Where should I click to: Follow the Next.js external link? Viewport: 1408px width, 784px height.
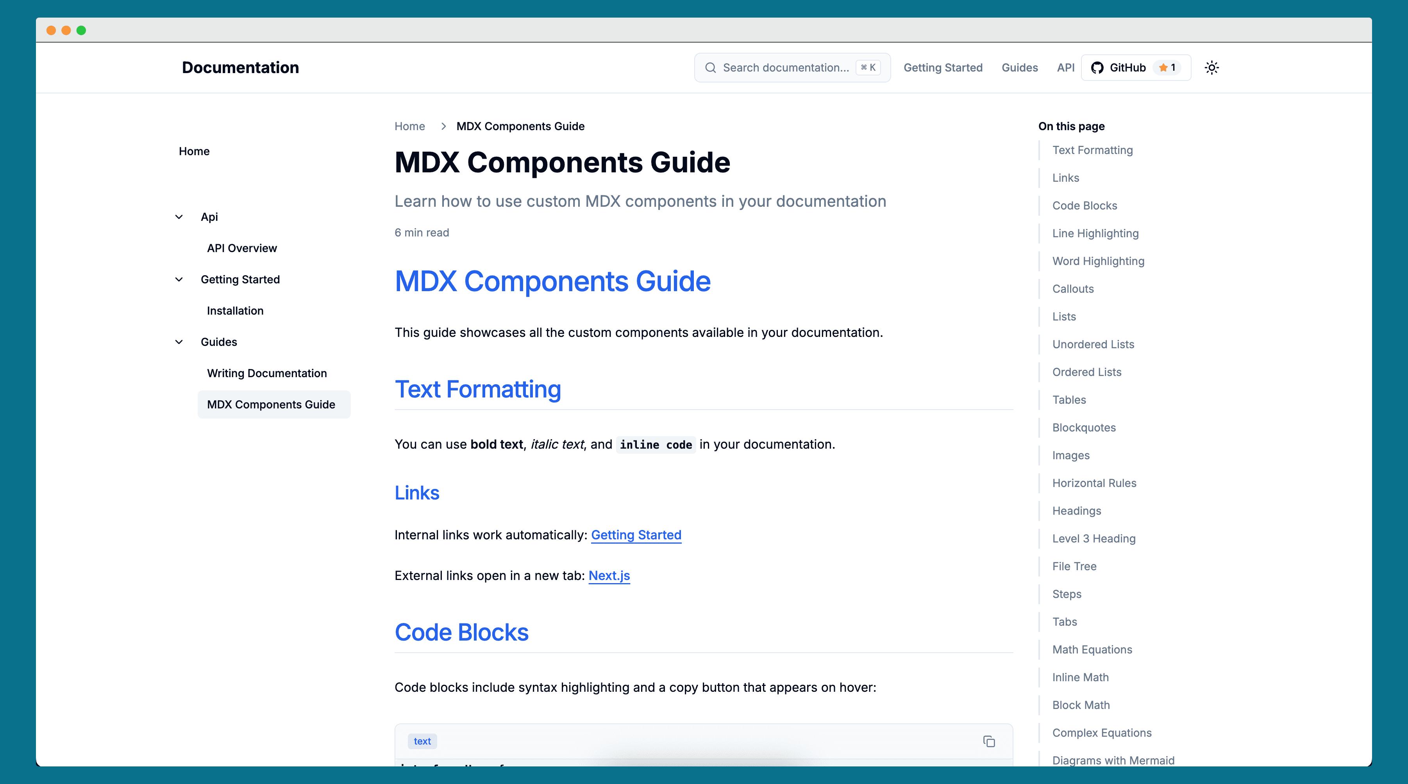pyautogui.click(x=609, y=576)
